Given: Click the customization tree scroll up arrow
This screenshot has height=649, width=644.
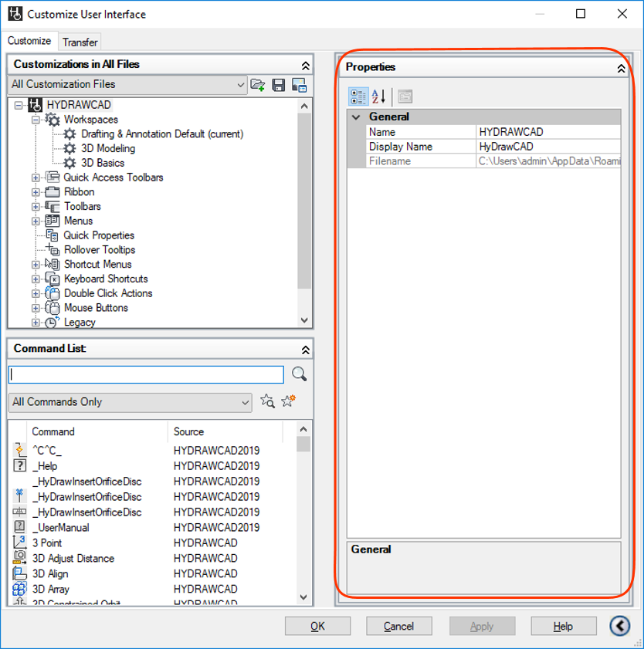Looking at the screenshot, I should (304, 106).
